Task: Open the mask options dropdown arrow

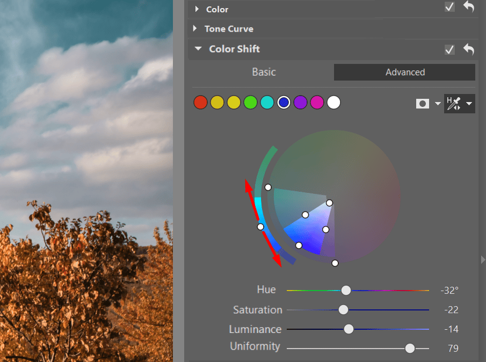Action: click(437, 103)
